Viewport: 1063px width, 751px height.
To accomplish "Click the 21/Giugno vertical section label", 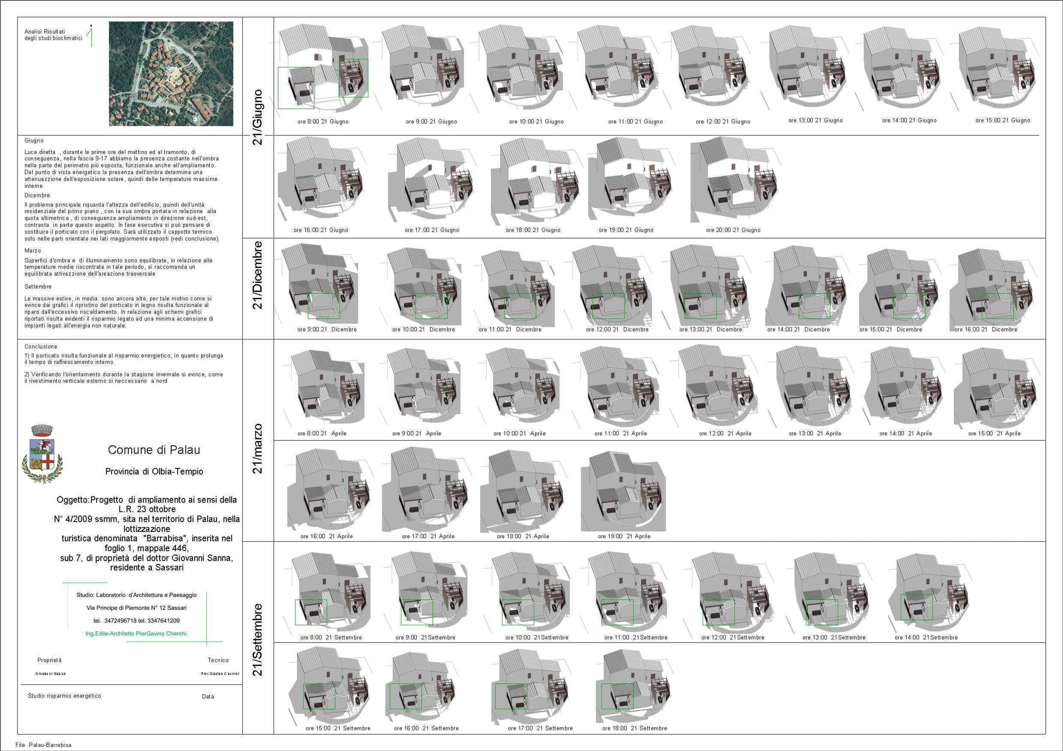I will pos(257,118).
